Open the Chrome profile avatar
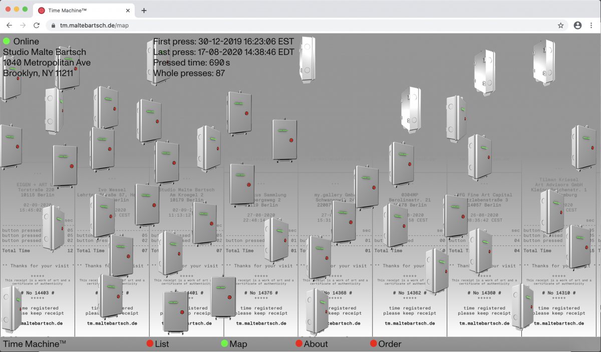 577,25
